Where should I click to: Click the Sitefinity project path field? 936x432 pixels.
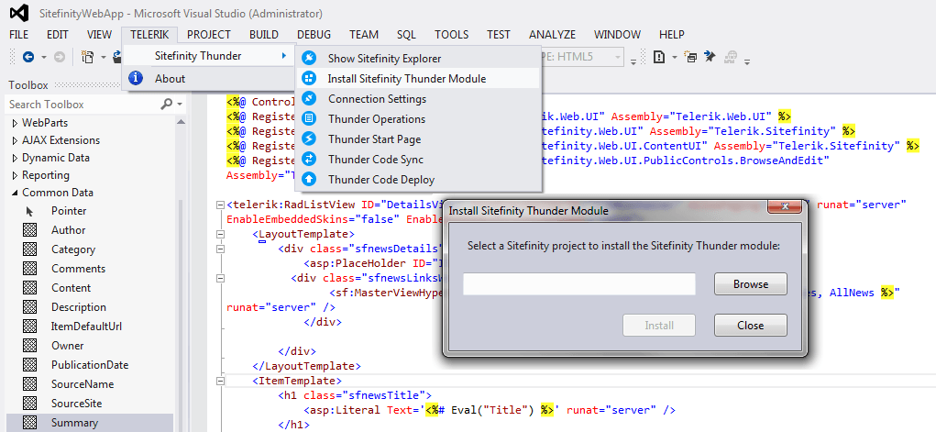pos(578,284)
